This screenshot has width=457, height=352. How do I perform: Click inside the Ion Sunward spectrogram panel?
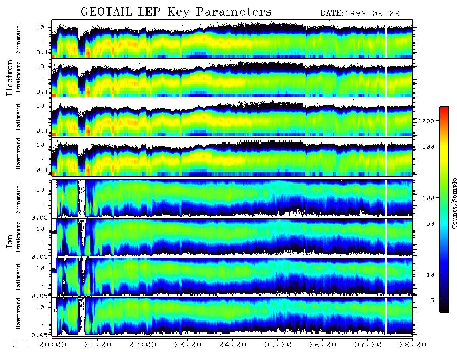point(232,199)
